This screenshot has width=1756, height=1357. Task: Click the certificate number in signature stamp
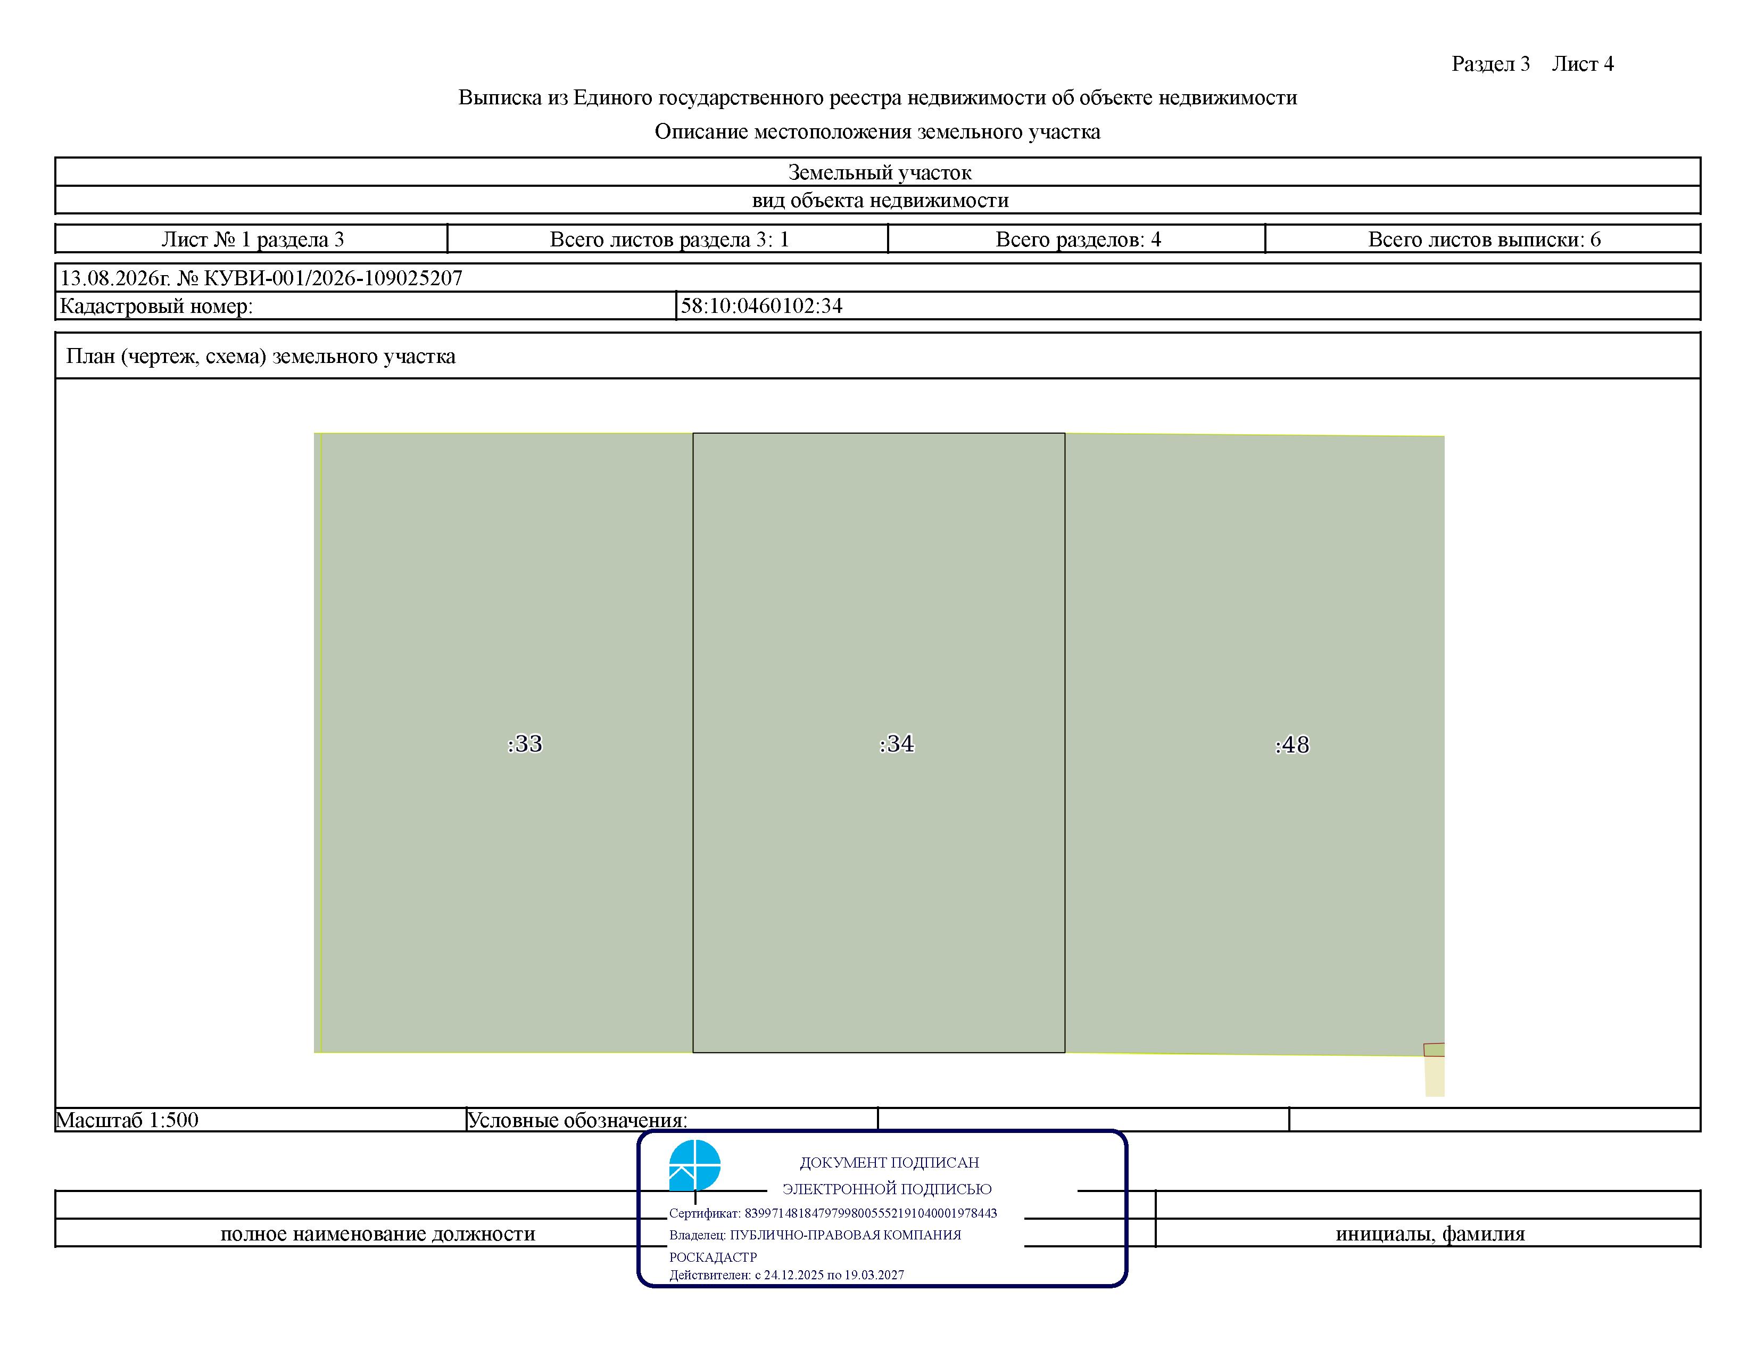click(x=871, y=1213)
